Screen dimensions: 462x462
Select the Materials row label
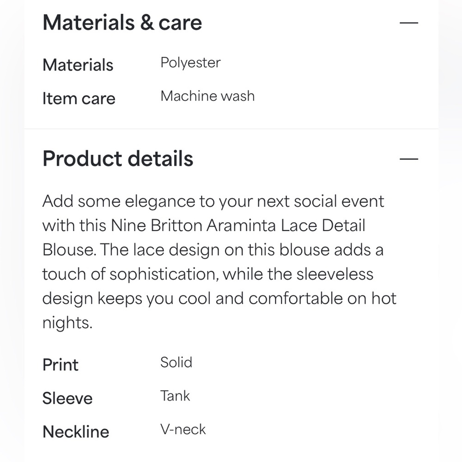[x=78, y=65]
